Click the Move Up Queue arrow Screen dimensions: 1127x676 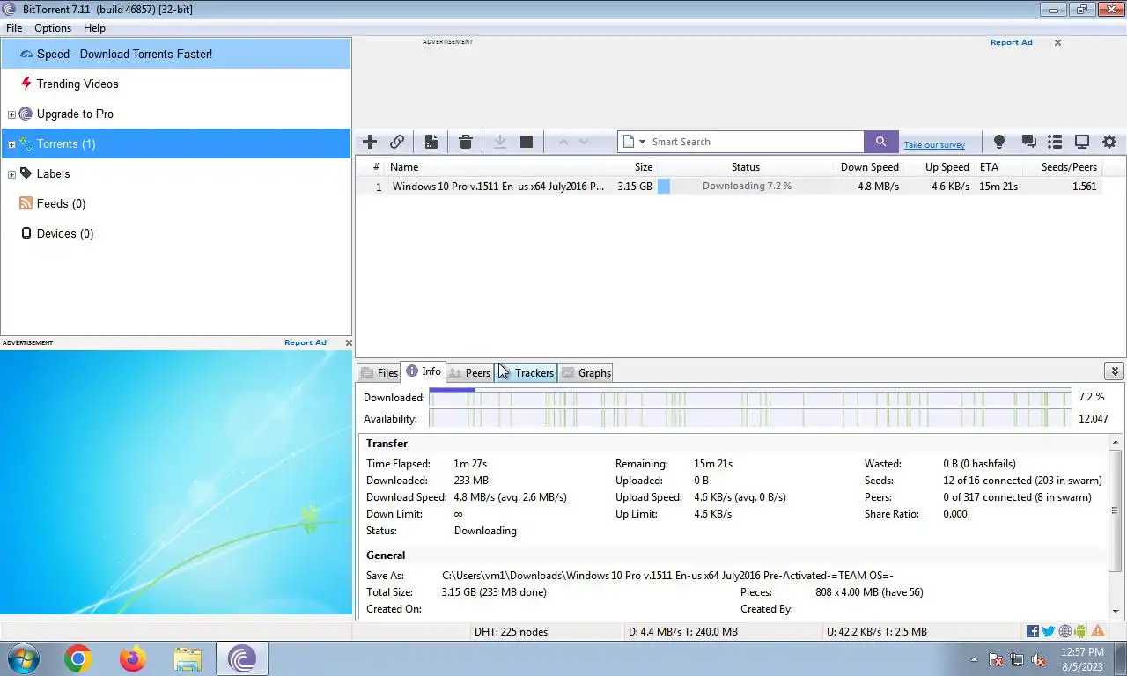click(563, 142)
